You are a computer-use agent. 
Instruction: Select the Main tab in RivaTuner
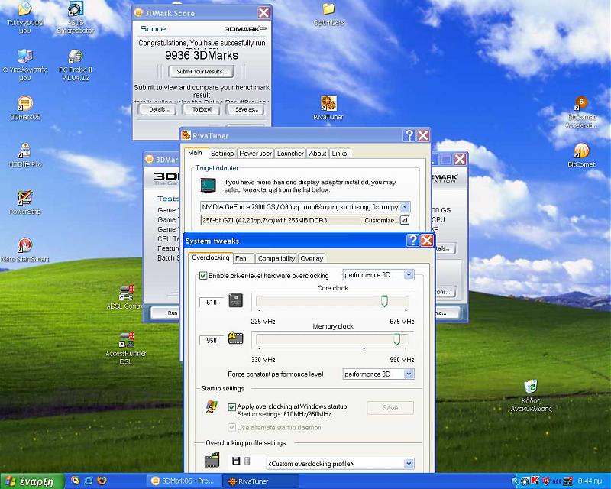[196, 153]
